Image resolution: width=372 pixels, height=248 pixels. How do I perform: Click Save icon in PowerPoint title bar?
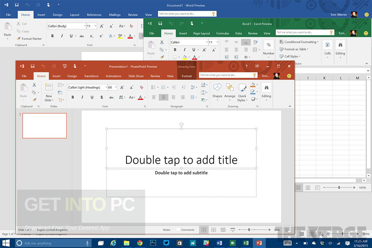pos(32,66)
